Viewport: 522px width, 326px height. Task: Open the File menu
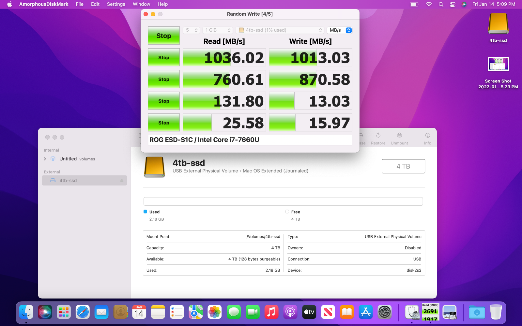pyautogui.click(x=80, y=4)
